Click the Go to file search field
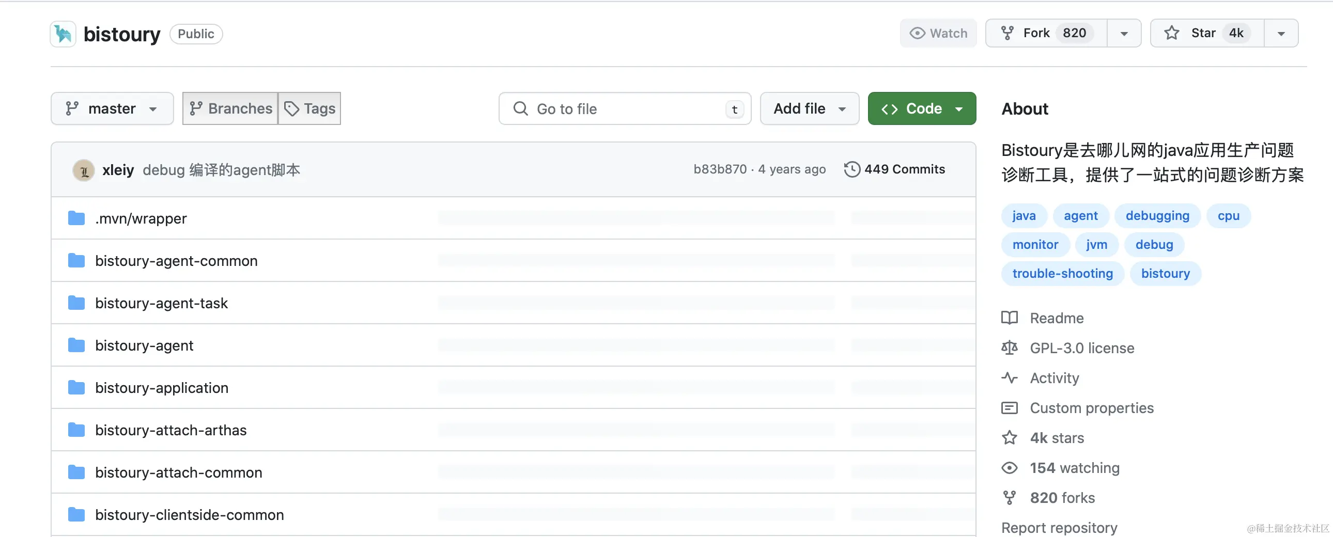 [x=625, y=108]
